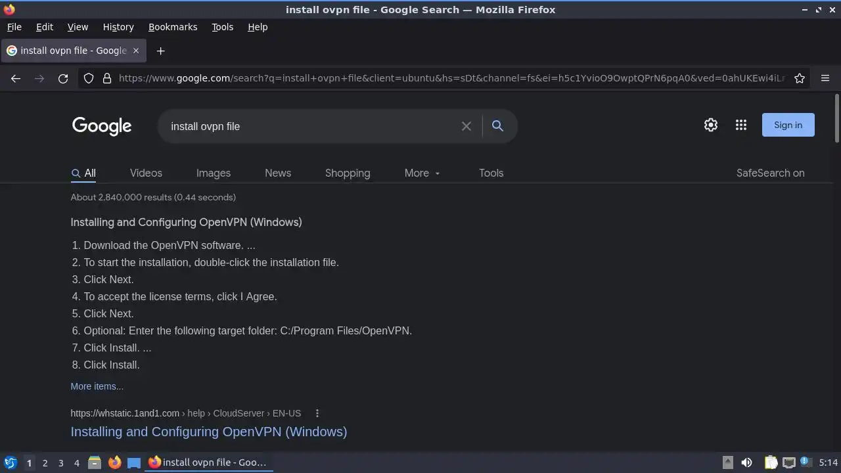
Task: Click the Firefox address bar URL
Action: point(451,78)
